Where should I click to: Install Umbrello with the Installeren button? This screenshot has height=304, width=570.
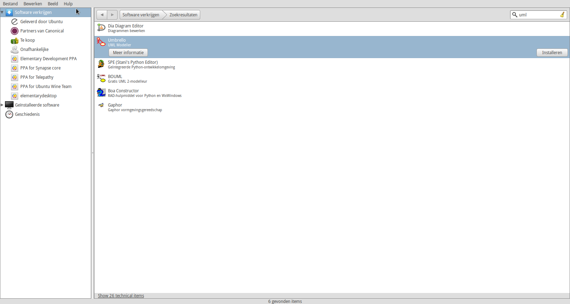click(x=552, y=52)
